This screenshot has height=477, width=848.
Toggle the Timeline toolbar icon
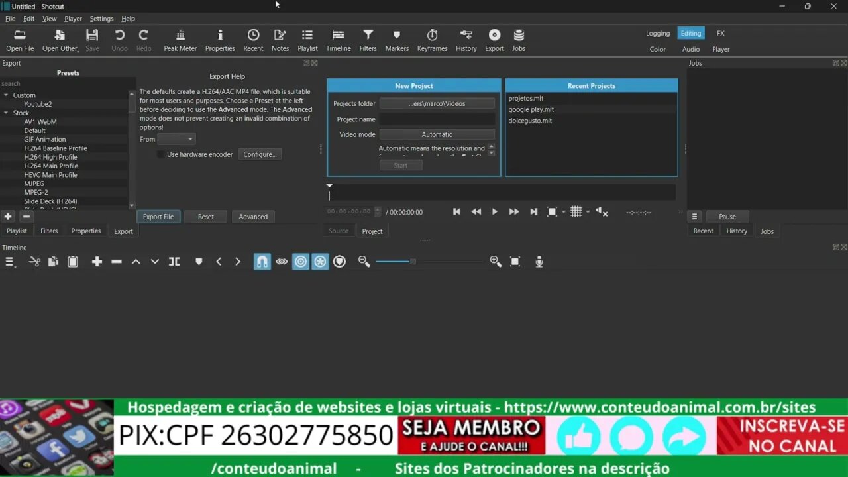[339, 40]
